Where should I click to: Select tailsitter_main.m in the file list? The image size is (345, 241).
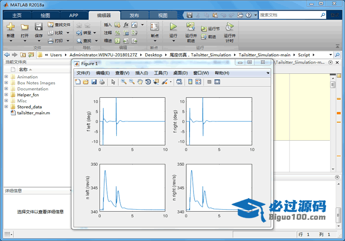[x=33, y=113]
